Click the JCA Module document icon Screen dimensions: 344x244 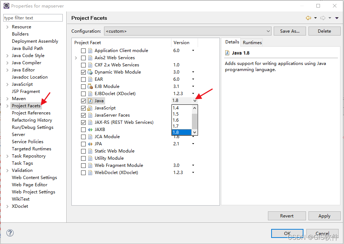click(x=90, y=137)
